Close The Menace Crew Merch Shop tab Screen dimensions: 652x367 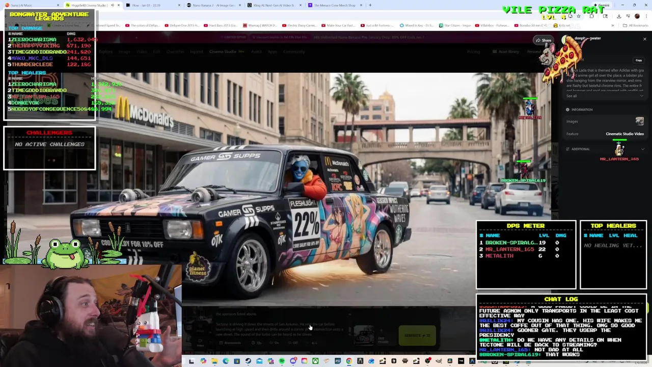pos(361,5)
